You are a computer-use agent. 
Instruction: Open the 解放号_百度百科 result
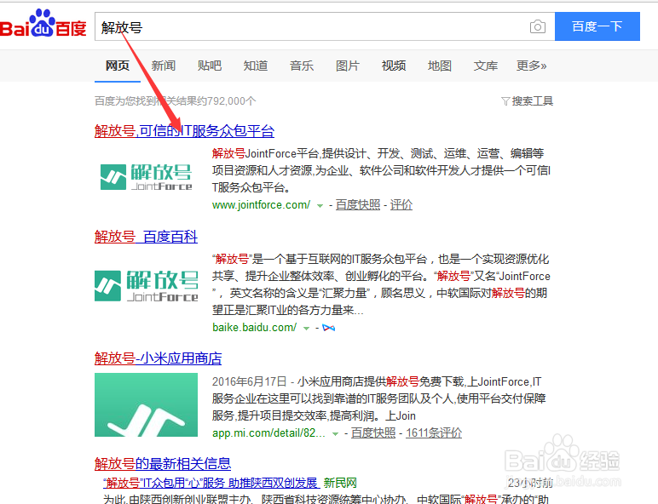(146, 237)
